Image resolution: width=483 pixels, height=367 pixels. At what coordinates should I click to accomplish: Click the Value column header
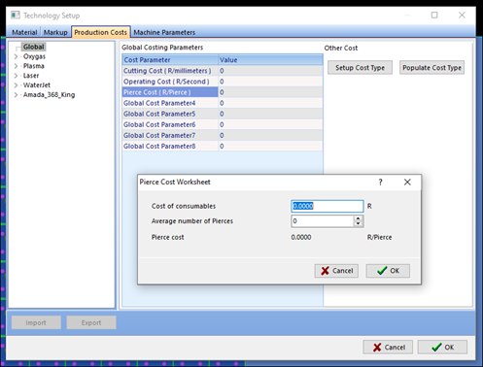270,60
